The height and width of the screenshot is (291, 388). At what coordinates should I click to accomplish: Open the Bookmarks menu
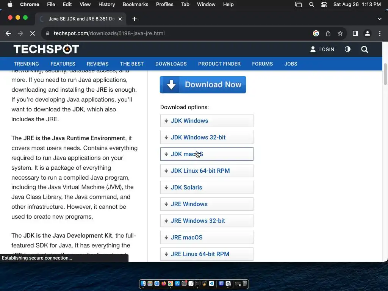click(x=135, y=4)
